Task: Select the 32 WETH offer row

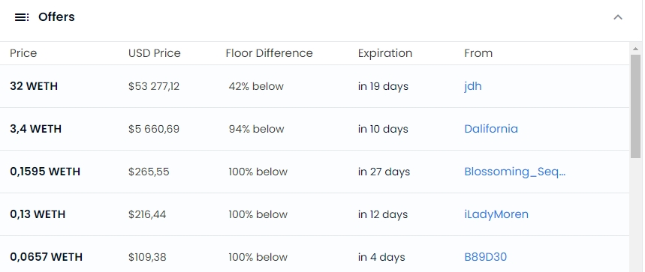Action: click(315, 86)
